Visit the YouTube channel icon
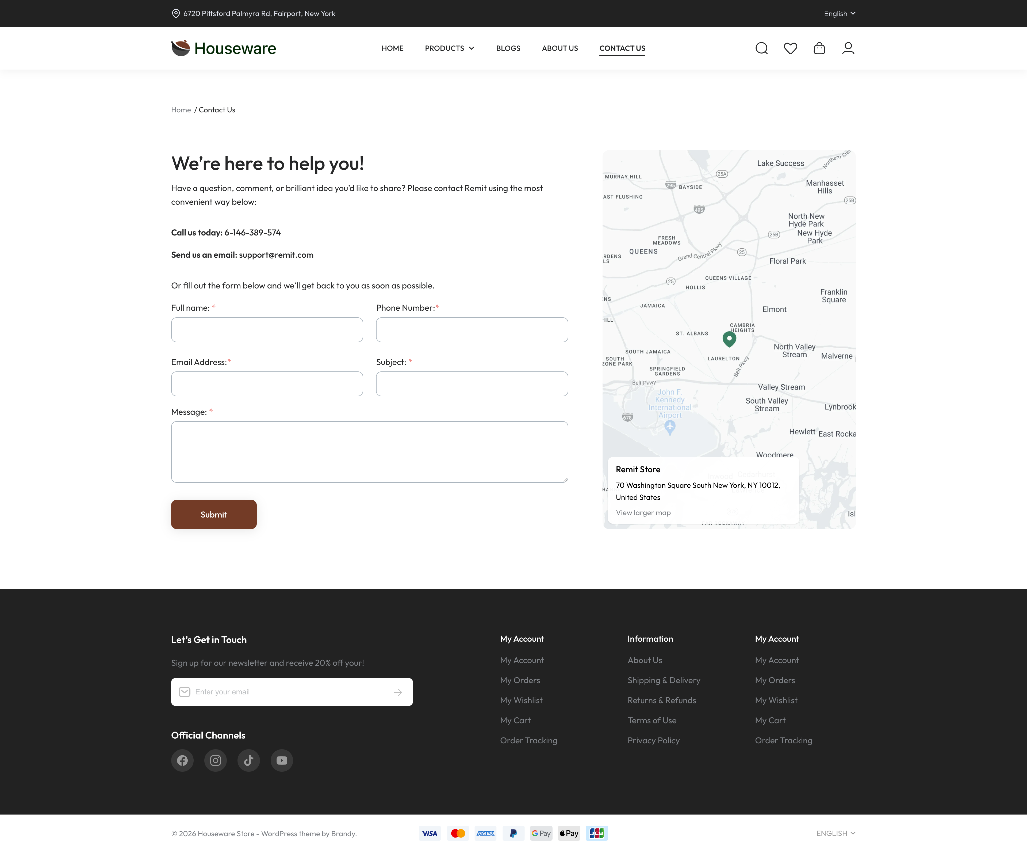 pyautogui.click(x=282, y=760)
